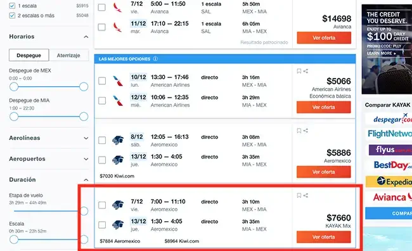Tick the checkbox for 10/12 American Airlines flight
Viewport: 412px width, 251px height.
(102, 80)
